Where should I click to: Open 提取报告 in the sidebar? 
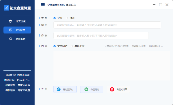coord(17,39)
